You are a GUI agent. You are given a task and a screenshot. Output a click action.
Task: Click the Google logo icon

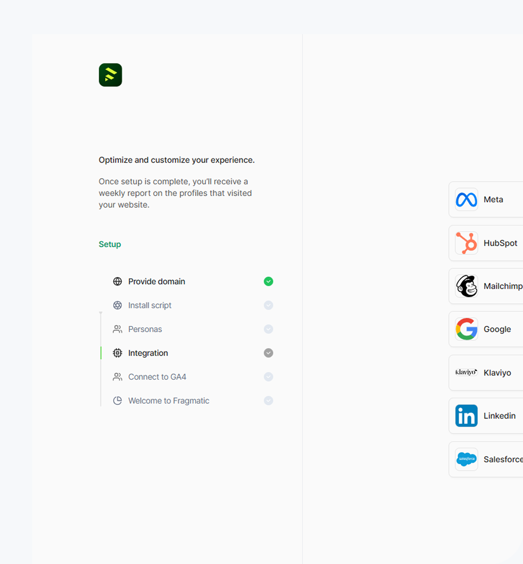tap(466, 329)
